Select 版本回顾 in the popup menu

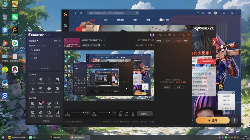click(x=226, y=96)
